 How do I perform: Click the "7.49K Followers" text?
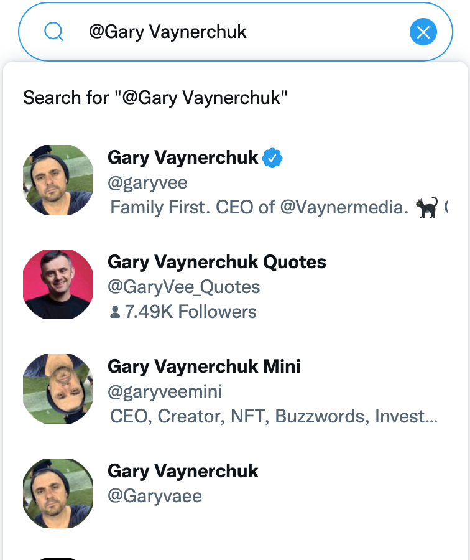click(190, 312)
